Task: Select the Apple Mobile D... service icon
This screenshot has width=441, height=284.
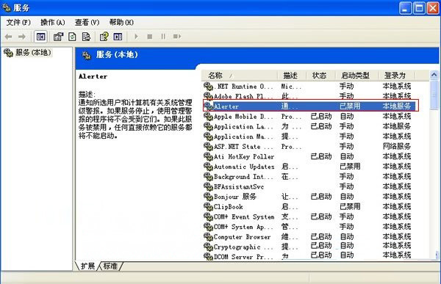Action: coord(208,116)
